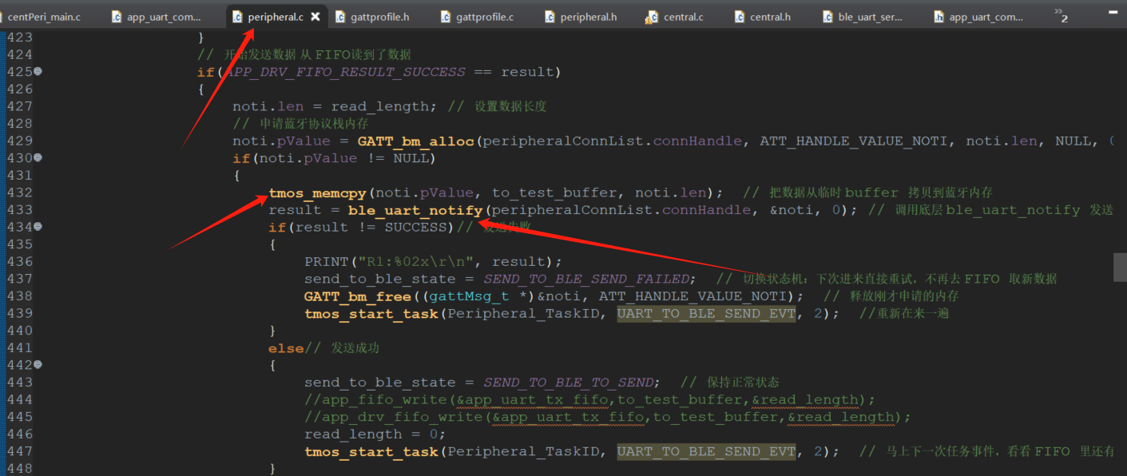The image size is (1127, 476).
Task: Click SEND_TO_BLE_SEND_FAILED constant
Action: pos(585,279)
